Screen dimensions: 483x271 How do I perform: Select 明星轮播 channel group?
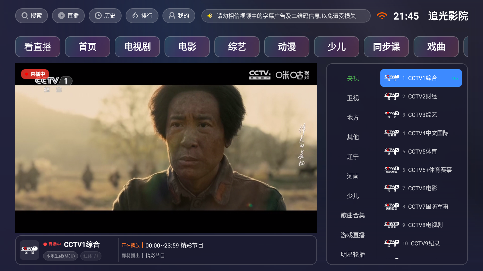click(x=353, y=254)
